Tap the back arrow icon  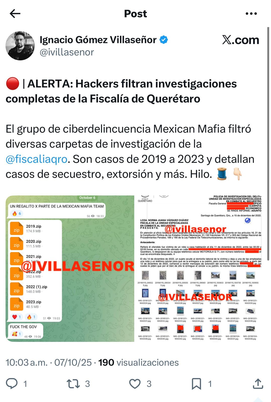(15, 14)
